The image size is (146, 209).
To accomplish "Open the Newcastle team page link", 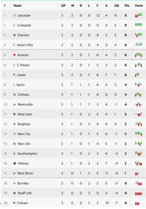I will pos(25,104).
